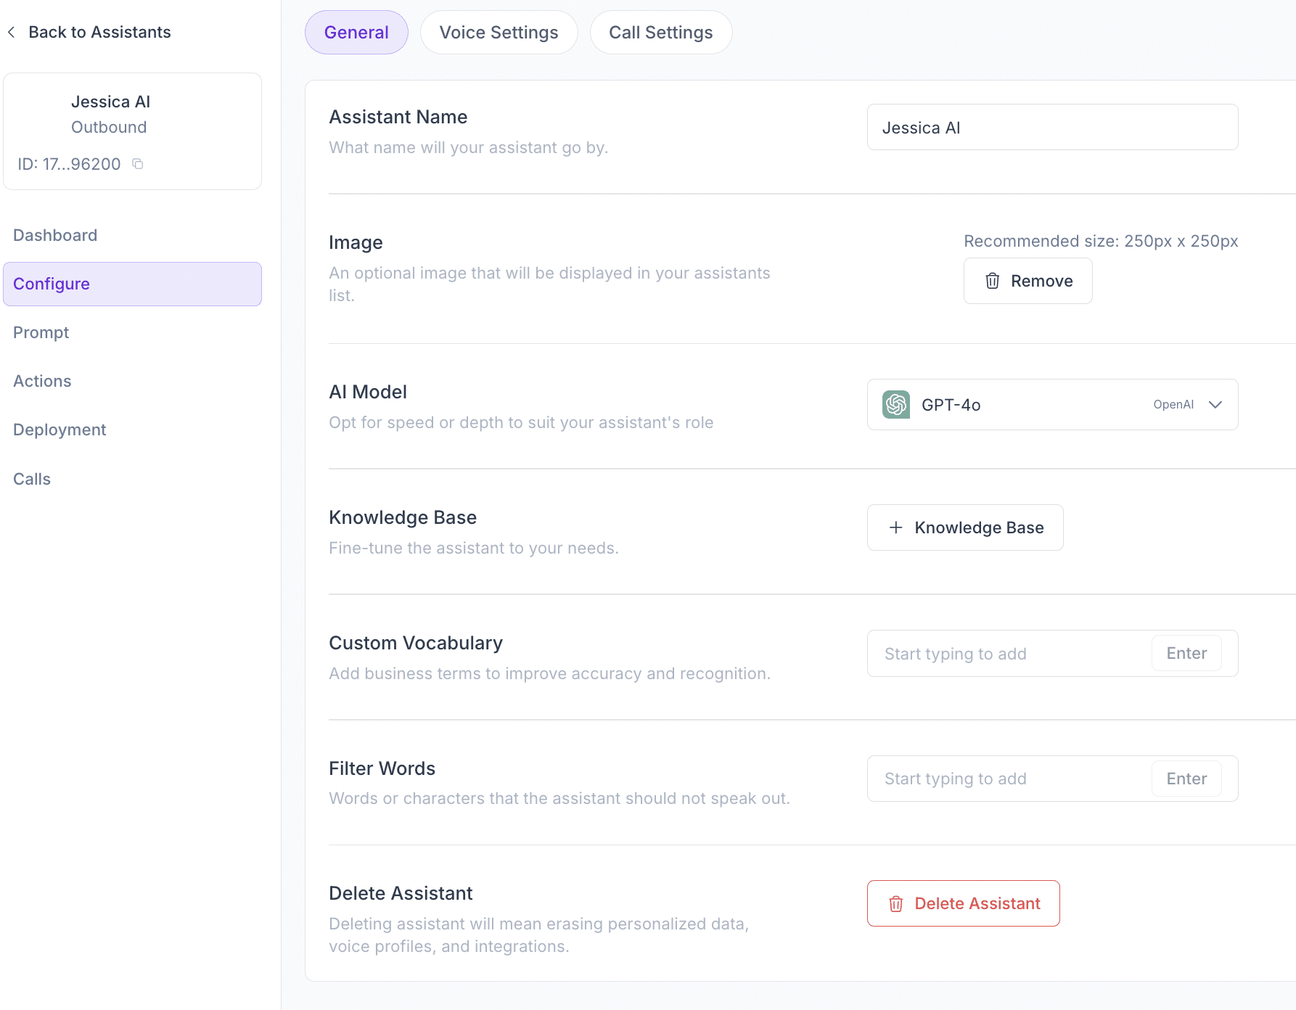Open the Actions section

click(x=42, y=381)
